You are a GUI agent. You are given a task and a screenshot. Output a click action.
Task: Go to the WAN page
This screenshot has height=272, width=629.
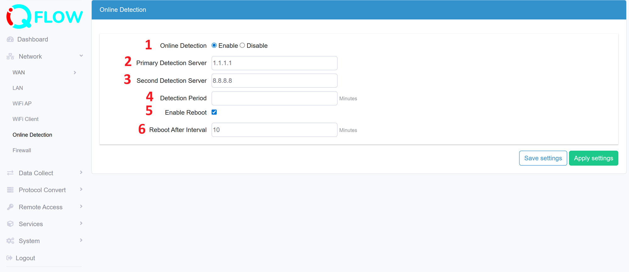pos(19,72)
